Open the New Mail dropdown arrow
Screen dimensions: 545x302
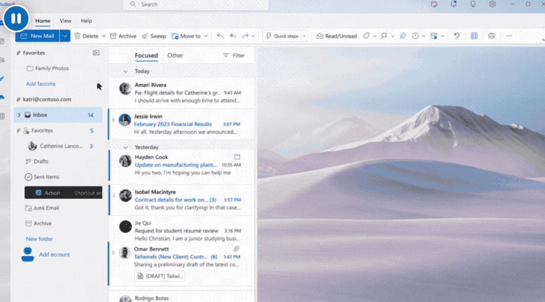click(65, 36)
